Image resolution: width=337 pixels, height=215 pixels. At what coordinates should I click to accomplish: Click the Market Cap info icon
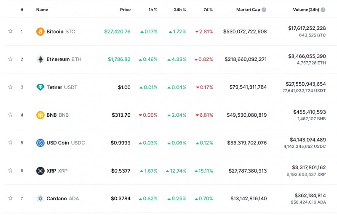264,10
